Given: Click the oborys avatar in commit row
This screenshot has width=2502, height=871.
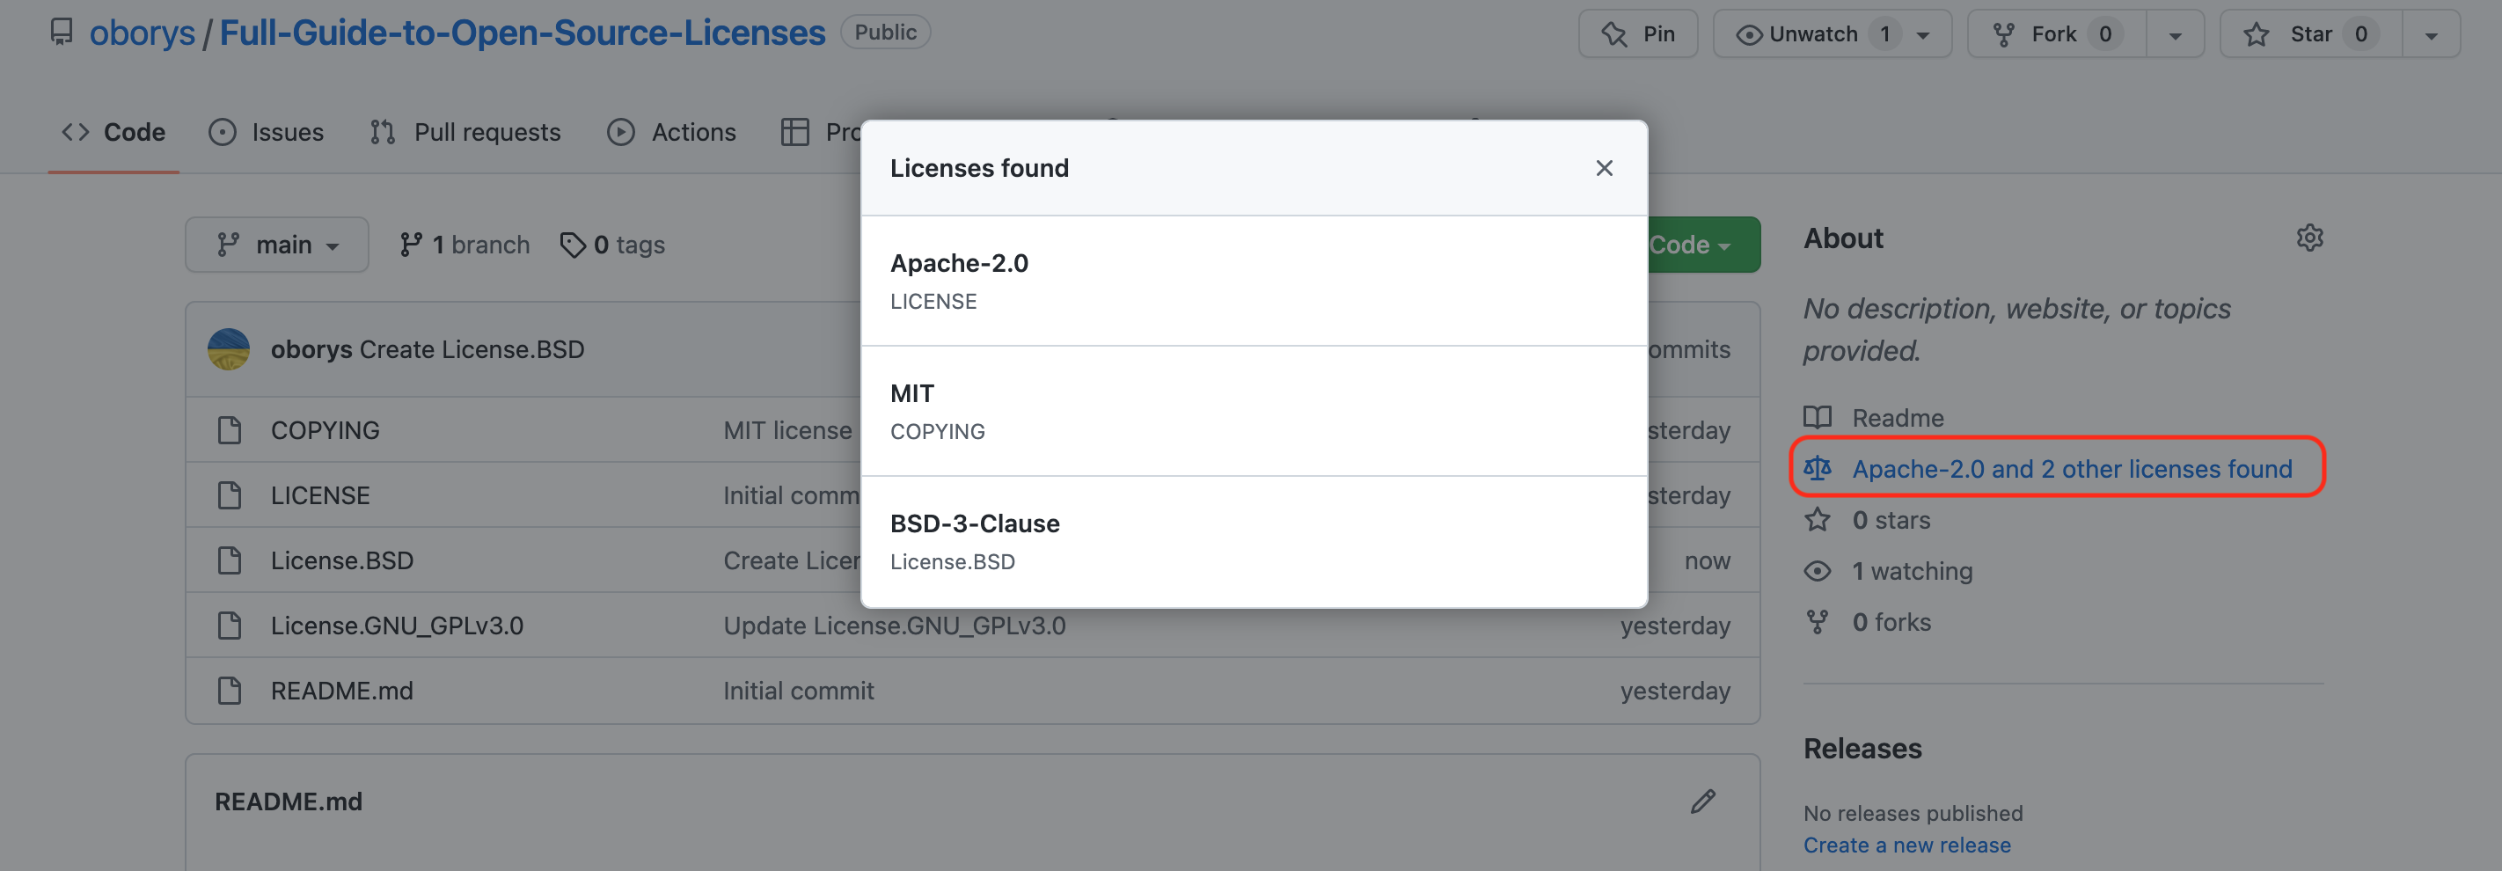Looking at the screenshot, I should click(230, 349).
